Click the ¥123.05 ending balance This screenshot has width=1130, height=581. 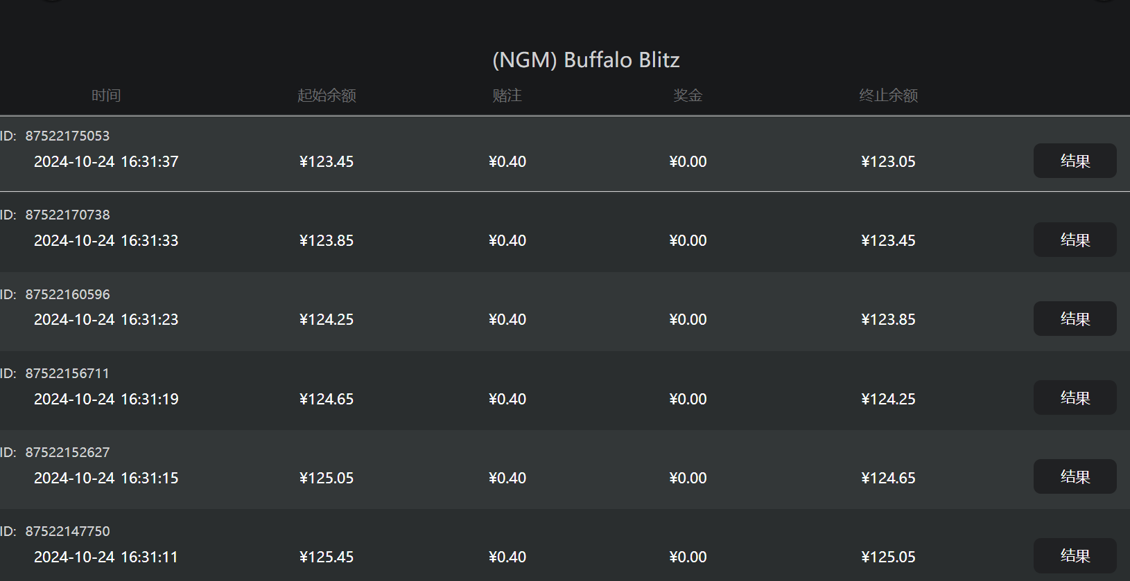[888, 161]
